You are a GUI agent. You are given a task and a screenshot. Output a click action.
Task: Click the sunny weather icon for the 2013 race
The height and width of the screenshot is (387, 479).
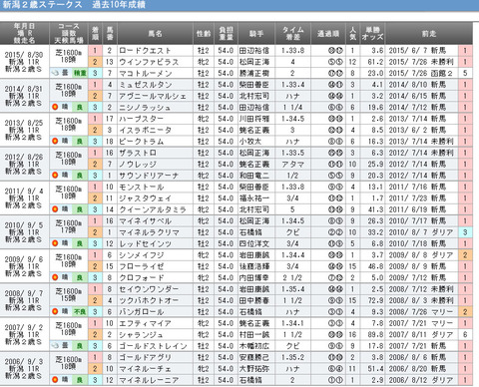pyautogui.click(x=55, y=142)
